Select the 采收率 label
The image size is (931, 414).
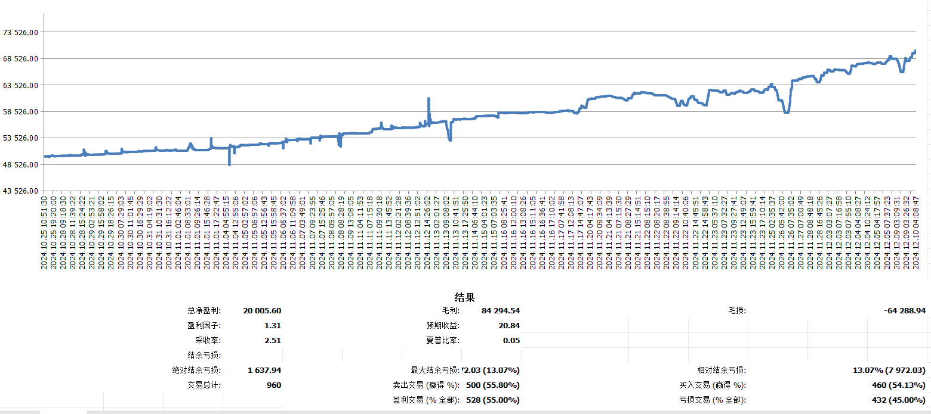[x=208, y=340]
